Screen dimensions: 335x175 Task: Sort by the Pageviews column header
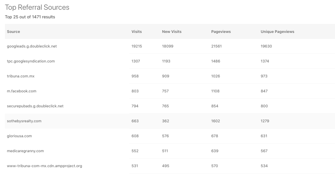coord(221,31)
